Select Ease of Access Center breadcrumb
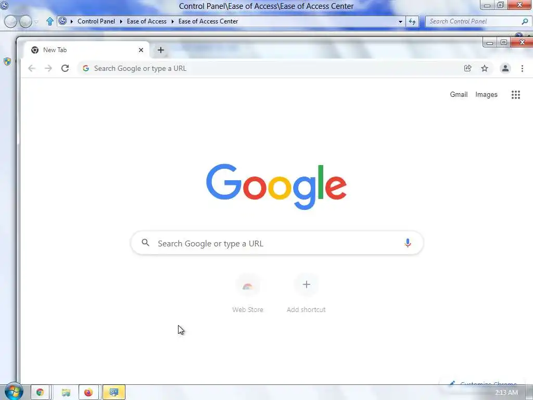The width and height of the screenshot is (533, 400). (x=208, y=21)
